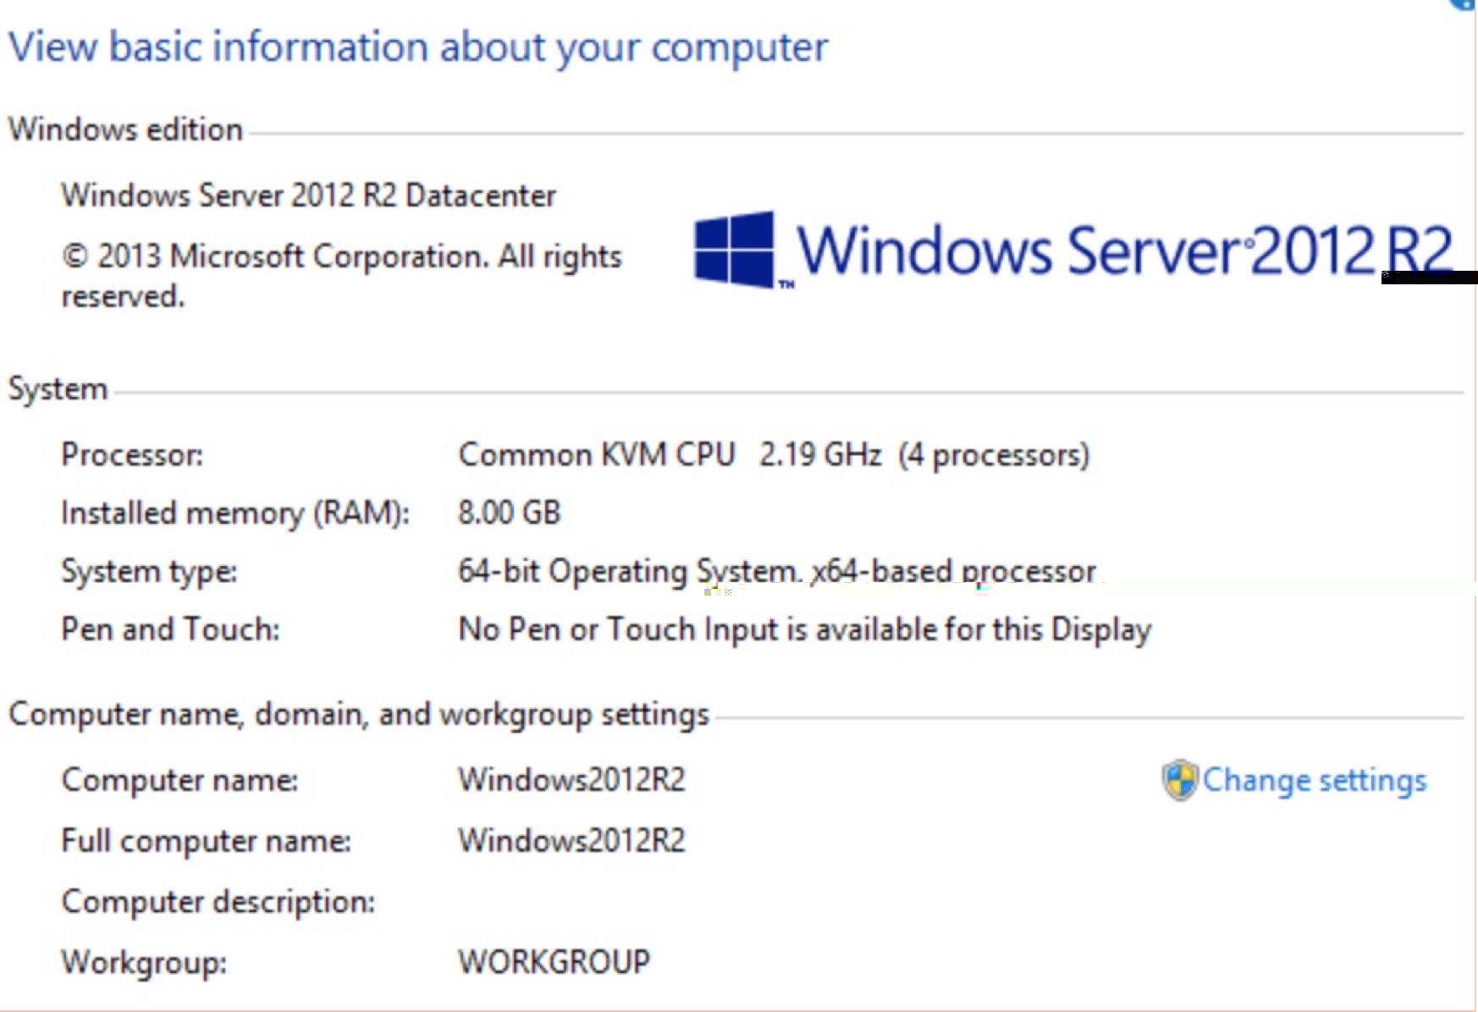This screenshot has width=1478, height=1012.
Task: Select the Installed memory 8.00 GB value
Action: (x=510, y=512)
